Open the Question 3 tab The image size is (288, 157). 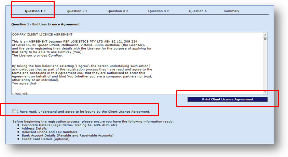118,11
